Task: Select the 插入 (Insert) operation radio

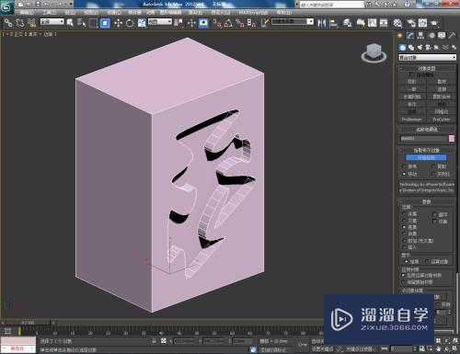Action: [404, 247]
